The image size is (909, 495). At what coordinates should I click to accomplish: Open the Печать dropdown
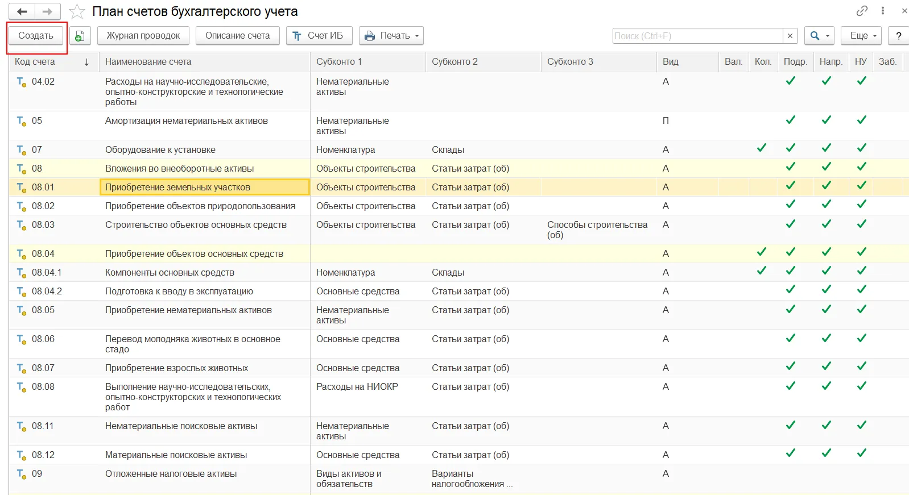pyautogui.click(x=391, y=36)
